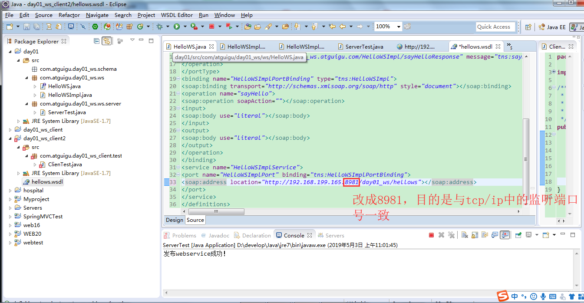Click Collapse All in Package Explorer
Viewport: 584px width, 303px height.
[x=96, y=41]
